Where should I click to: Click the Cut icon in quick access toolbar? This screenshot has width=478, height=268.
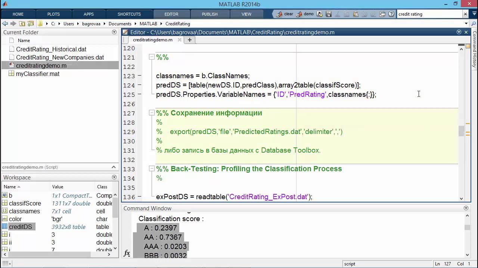pos(338,14)
